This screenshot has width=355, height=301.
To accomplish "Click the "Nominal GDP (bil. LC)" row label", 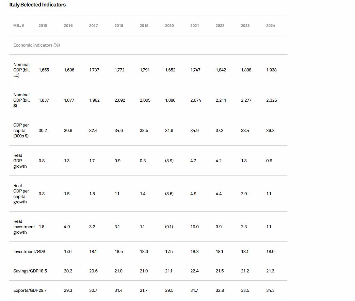I will [x=21, y=70].
